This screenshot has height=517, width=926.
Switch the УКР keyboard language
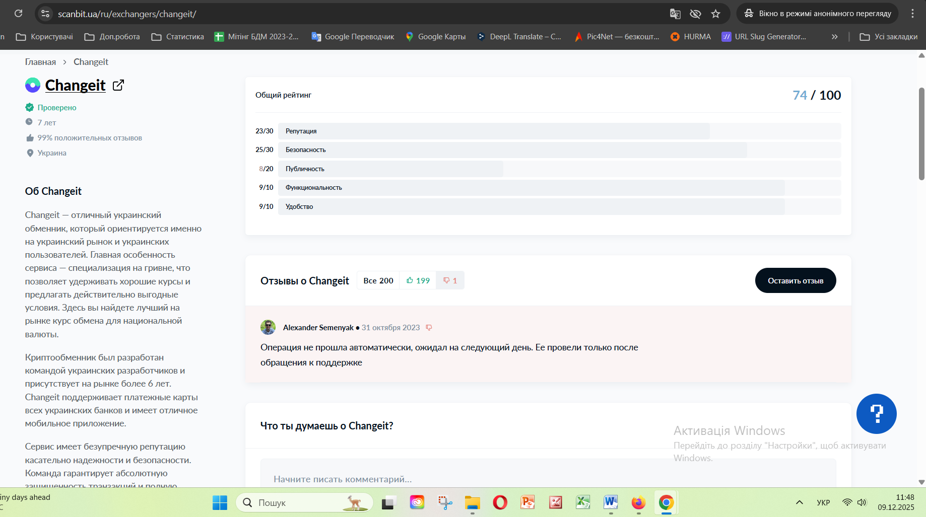click(823, 502)
